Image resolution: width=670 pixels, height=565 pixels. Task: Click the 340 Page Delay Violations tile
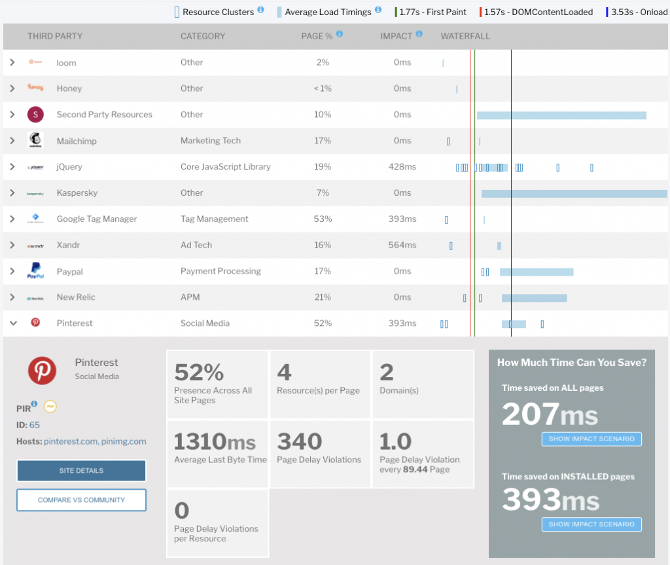click(x=320, y=453)
